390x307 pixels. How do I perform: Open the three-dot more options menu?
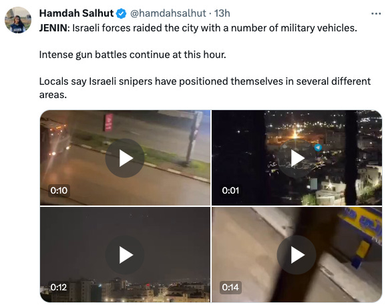pos(376,13)
